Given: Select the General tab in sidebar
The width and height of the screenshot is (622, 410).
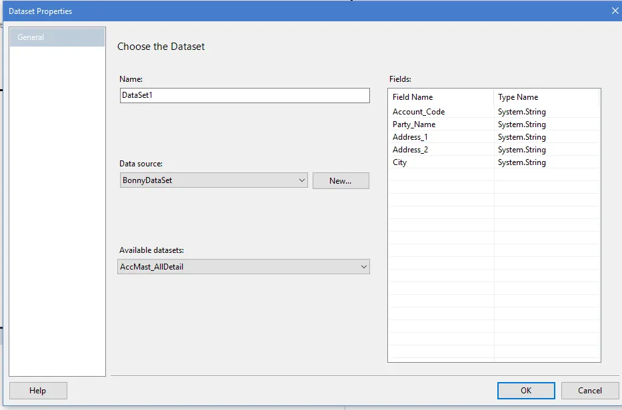Looking at the screenshot, I should click(57, 37).
